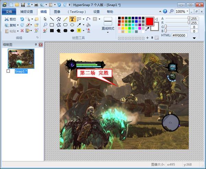Switch to the 图像 (Image) ribbon tab
Viewport: 206px width, 169px height.
pyautogui.click(x=57, y=11)
